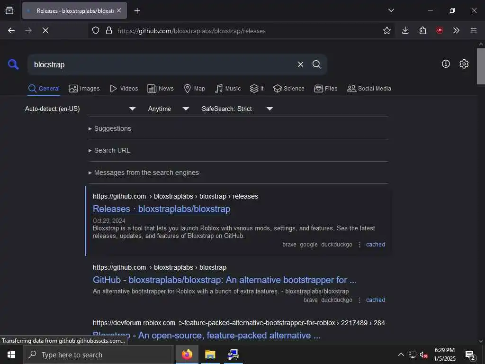Switch to Social Media category
485x364 pixels.
click(369, 89)
